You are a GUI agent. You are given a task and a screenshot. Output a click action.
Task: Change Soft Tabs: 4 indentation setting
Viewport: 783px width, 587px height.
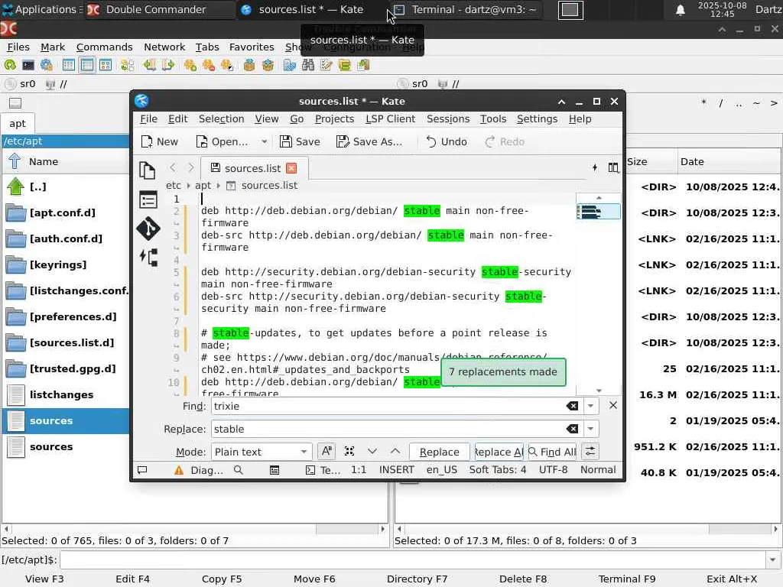click(x=497, y=470)
